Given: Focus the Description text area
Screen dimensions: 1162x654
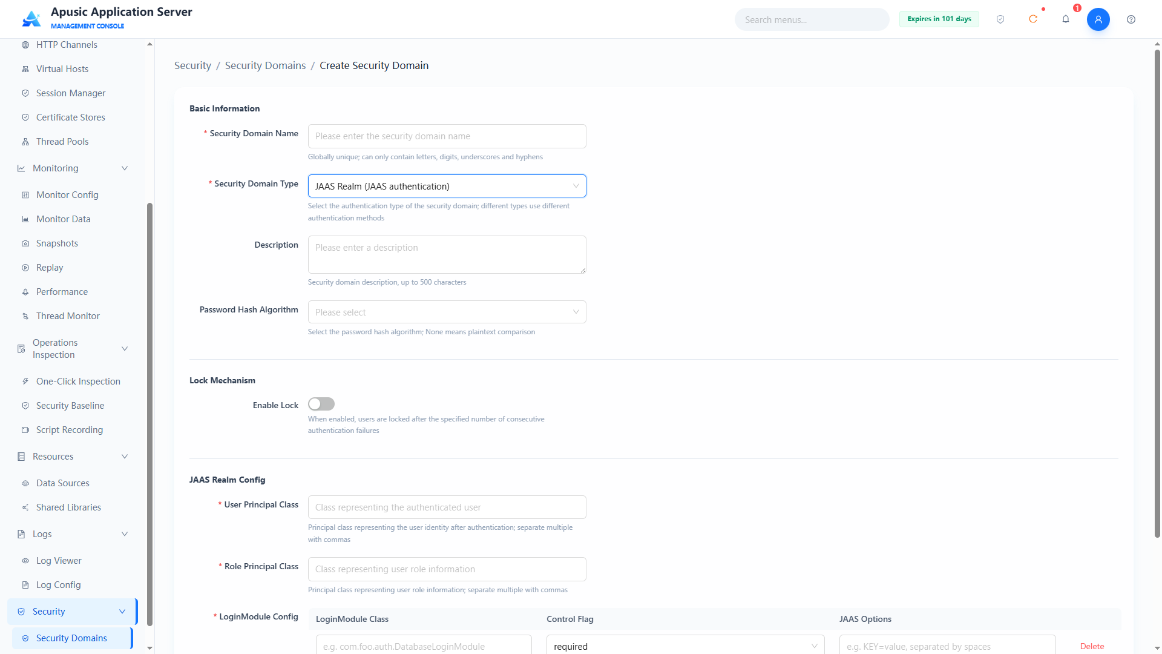Looking at the screenshot, I should [447, 254].
